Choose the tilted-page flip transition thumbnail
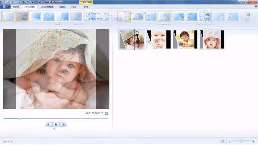 pyautogui.click(x=63, y=16)
